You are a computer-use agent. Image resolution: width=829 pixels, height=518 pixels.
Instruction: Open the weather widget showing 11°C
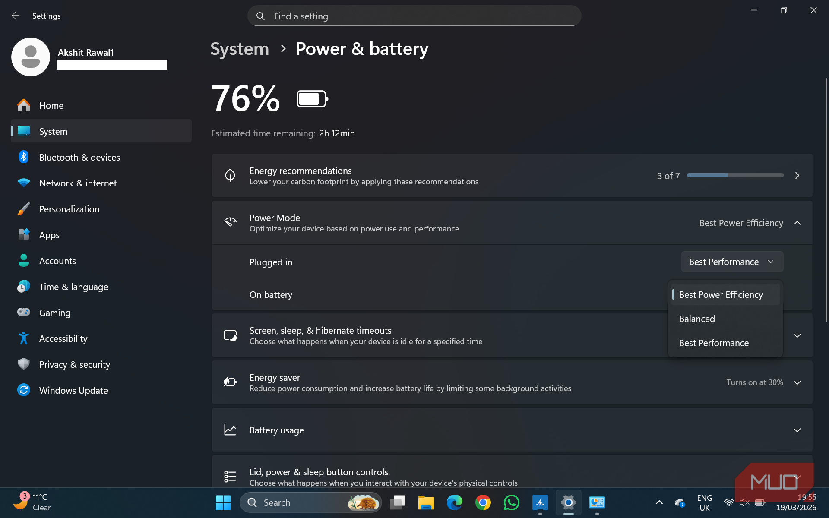coord(32,502)
